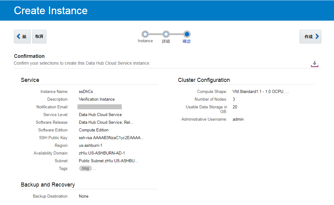Click the availability domain zHlu:US-ASHBURN-AD-1
The image size is (334, 205).
click(x=102, y=153)
